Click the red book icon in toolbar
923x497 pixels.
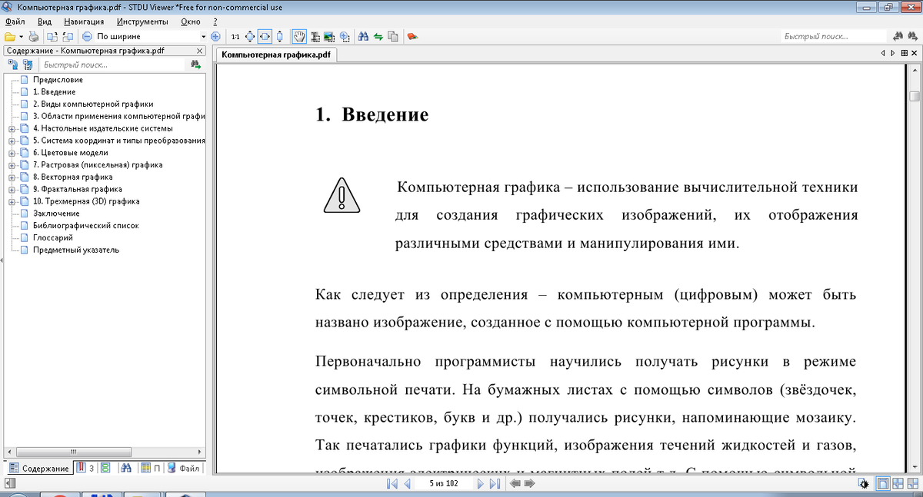(x=413, y=36)
